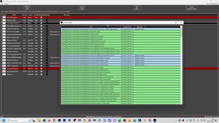Viewport: 219px width, 123px height.
Task: Select Police_Auction_Golden_Eagle.uasset conflict row
Action: (x=121, y=29)
